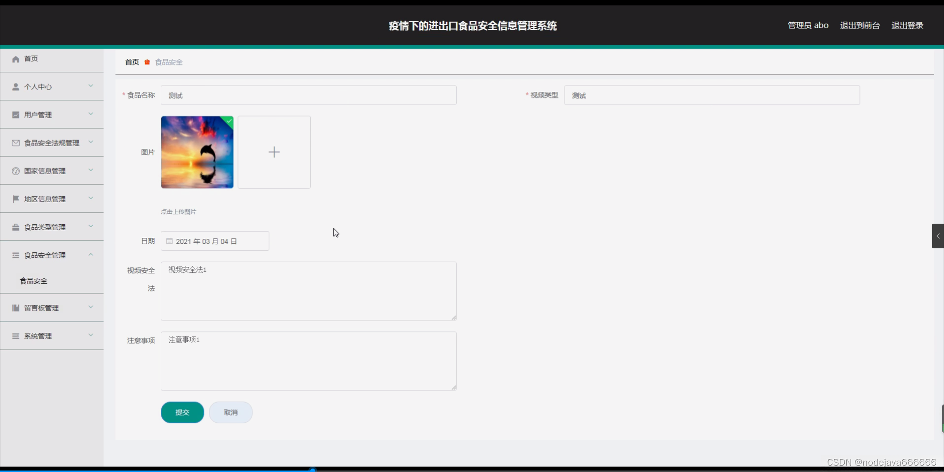The image size is (944, 472).
Task: Click the plus icon to upload image
Action: 274,152
